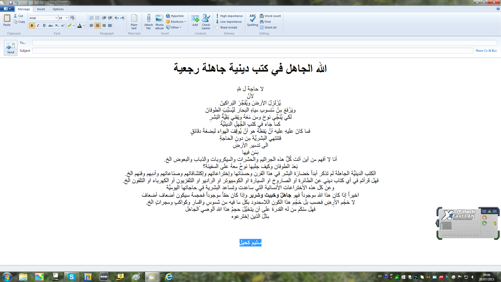Viewport: 501px width, 282px height.
Task: Click the highlighted signature text سليم كحيل
Action: tap(250, 243)
